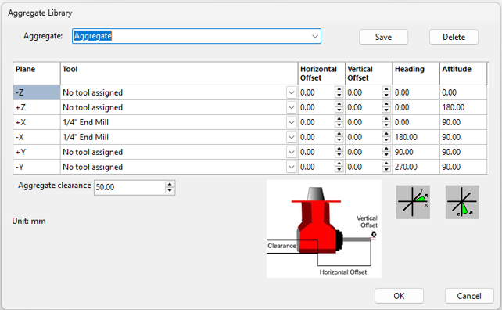
Task: Adjust the -Y vertical offset stepper
Action: [x=386, y=167]
